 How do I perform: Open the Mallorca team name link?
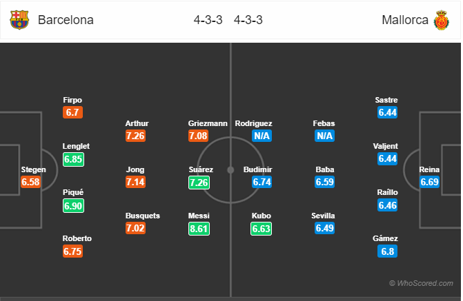(405, 20)
